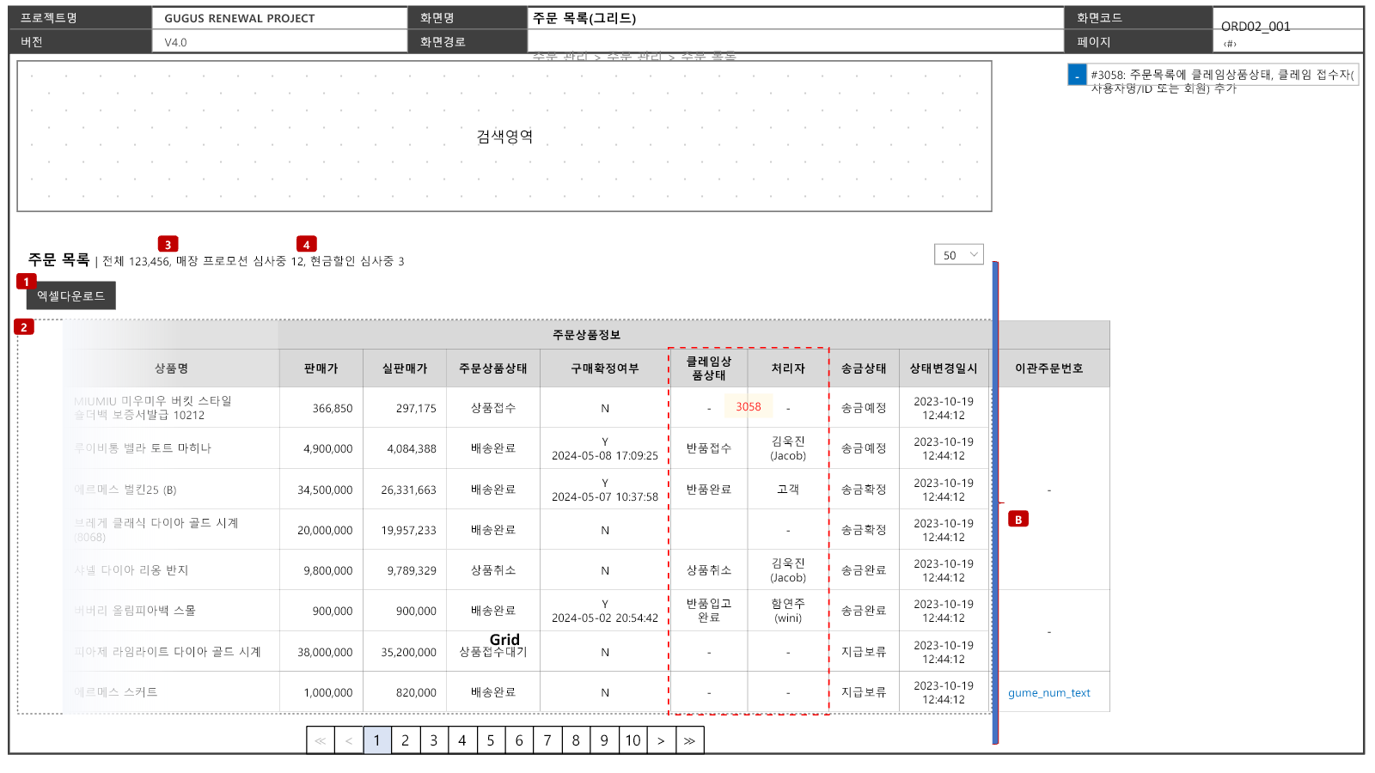Select pagination page 2
This screenshot has height=773, width=1375.
click(406, 740)
